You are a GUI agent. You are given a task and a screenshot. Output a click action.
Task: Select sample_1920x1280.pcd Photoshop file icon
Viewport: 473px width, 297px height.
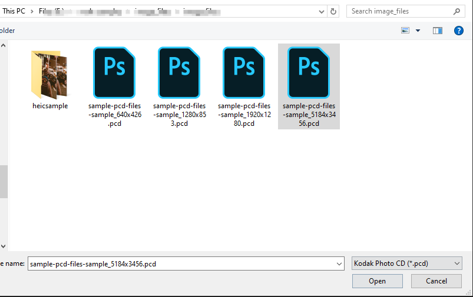(x=244, y=72)
